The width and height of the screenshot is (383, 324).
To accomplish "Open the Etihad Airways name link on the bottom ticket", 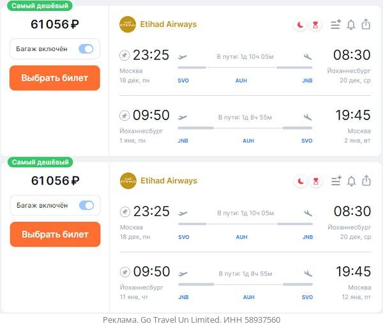I will (169, 181).
